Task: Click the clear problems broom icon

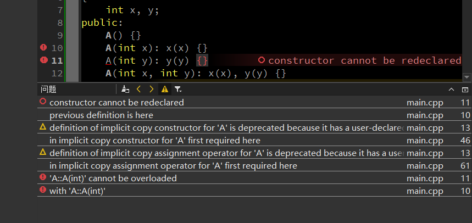Action: coord(125,89)
